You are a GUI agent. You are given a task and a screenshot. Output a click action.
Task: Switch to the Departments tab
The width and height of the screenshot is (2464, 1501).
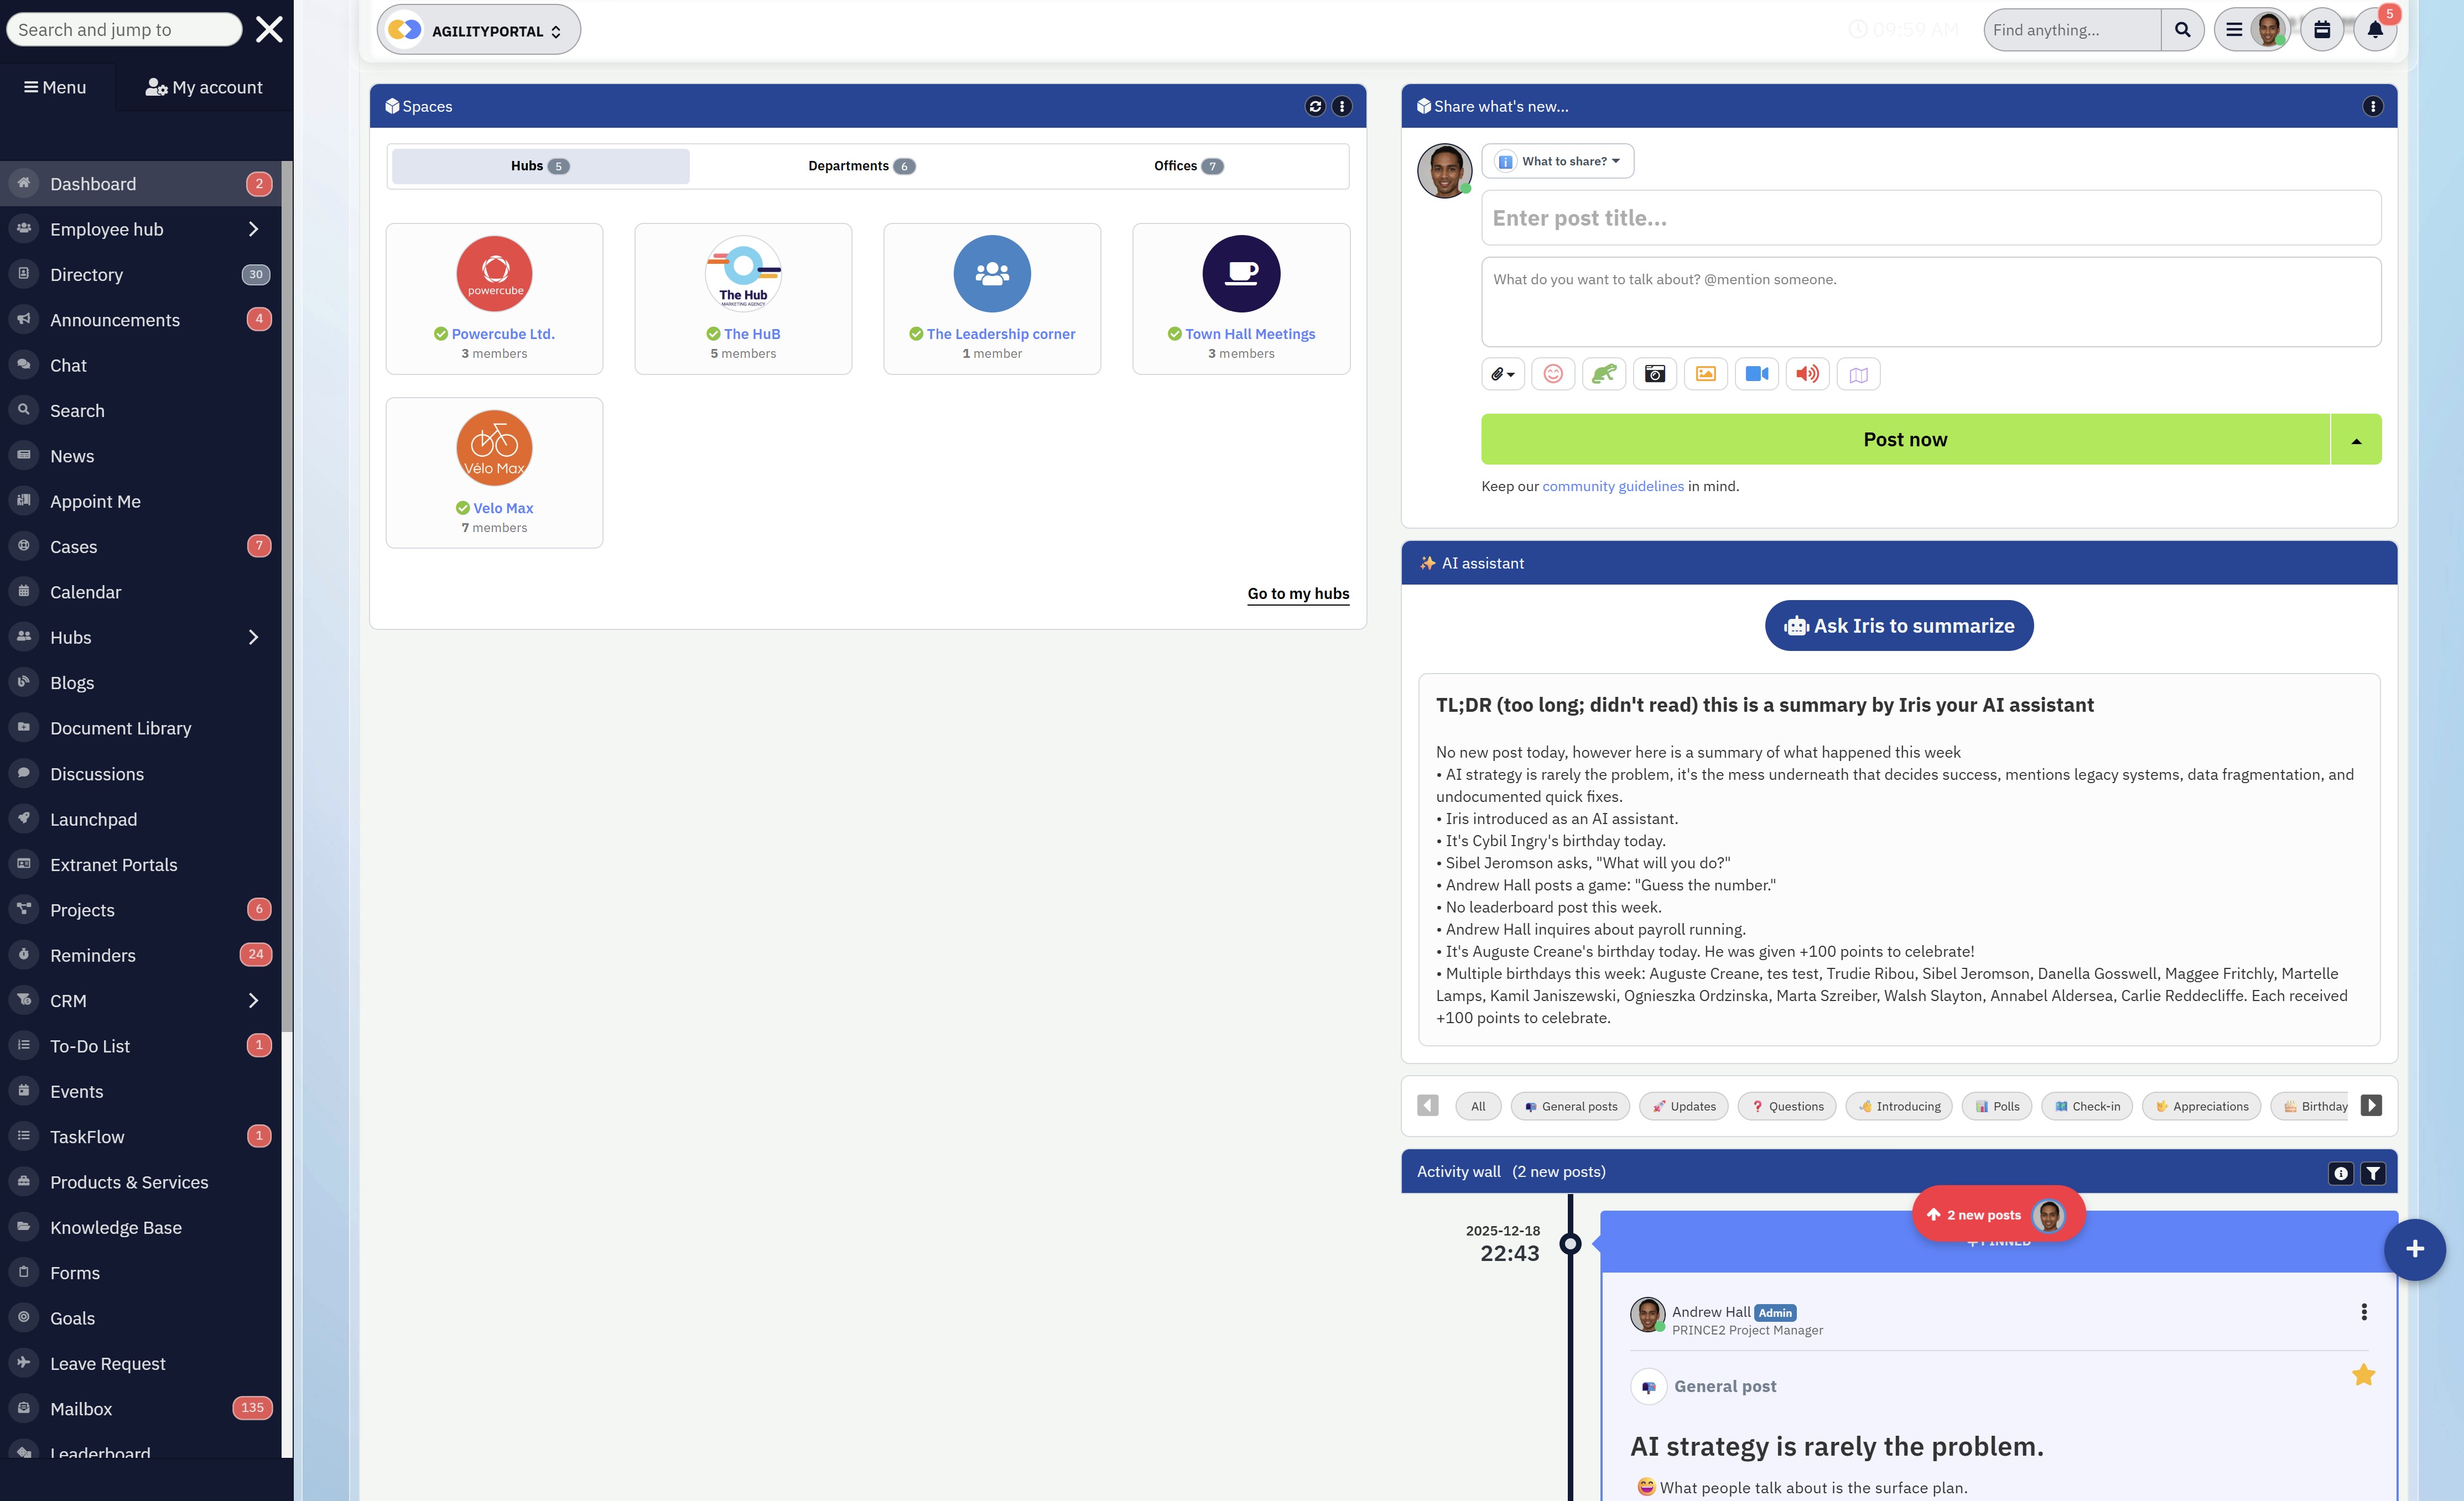click(861, 166)
